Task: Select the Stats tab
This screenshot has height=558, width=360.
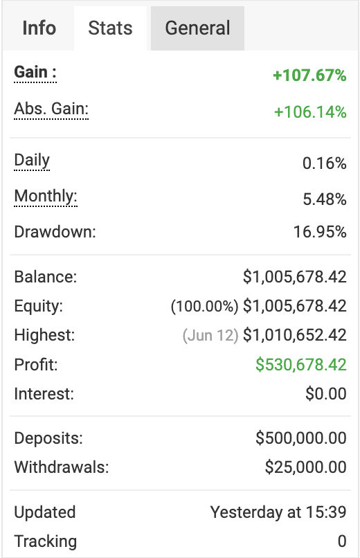Action: tap(110, 28)
